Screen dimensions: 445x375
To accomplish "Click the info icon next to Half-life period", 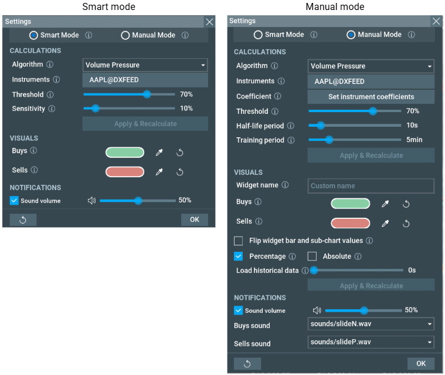I will pos(291,126).
